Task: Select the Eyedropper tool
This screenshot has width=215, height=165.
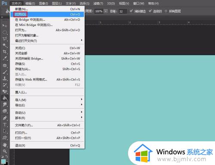Action: click(x=5, y=58)
